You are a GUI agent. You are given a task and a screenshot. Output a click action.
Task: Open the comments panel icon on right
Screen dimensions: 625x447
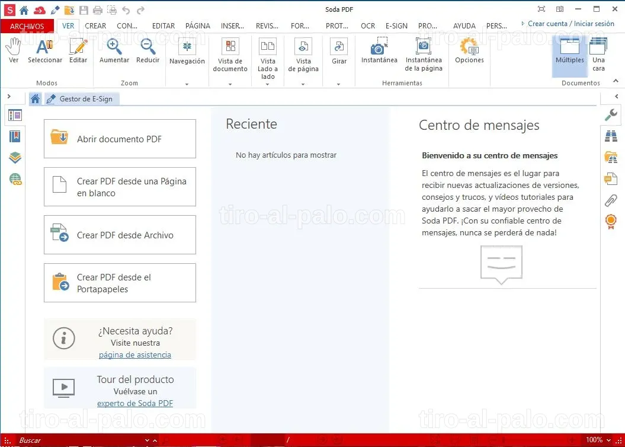[x=611, y=178]
